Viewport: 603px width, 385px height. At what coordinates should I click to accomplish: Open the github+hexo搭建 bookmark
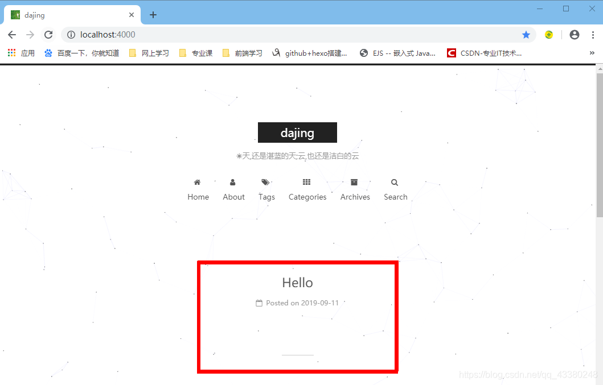click(x=310, y=53)
